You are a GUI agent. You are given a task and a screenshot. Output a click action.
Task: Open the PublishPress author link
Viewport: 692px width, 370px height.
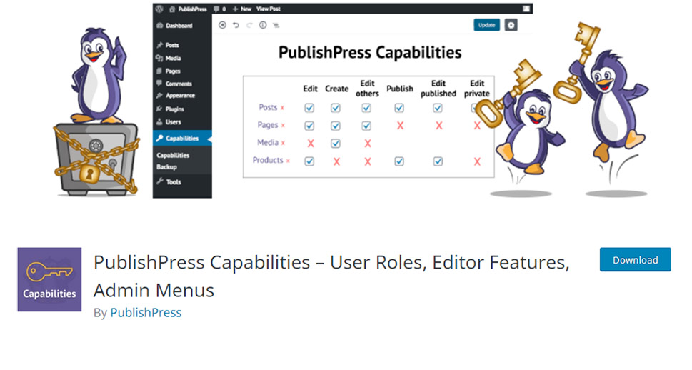146,313
